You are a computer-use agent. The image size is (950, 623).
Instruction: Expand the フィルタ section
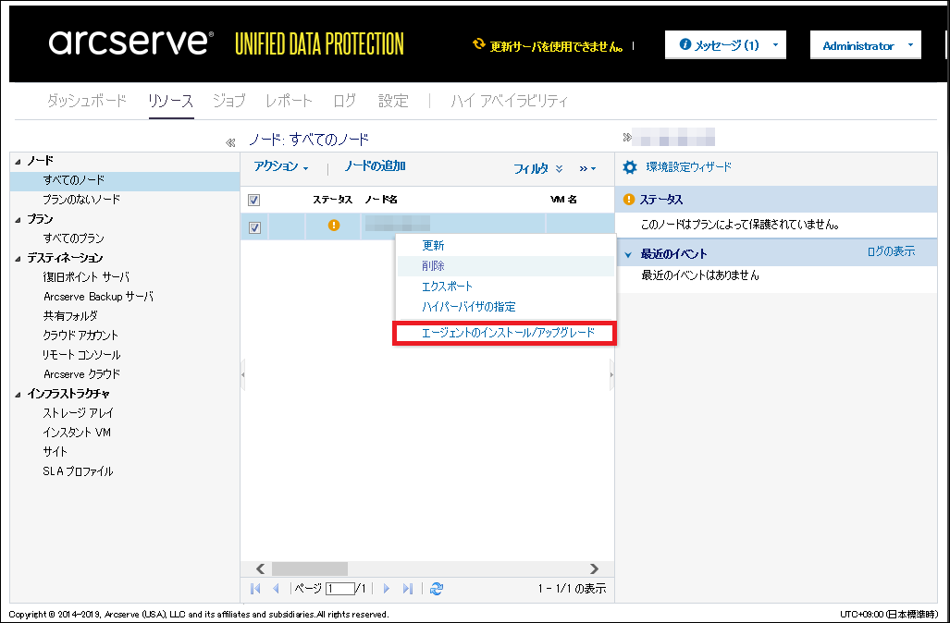pos(538,168)
